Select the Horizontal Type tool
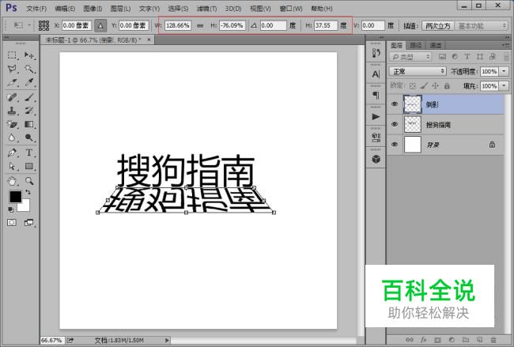The image size is (514, 347). point(29,153)
